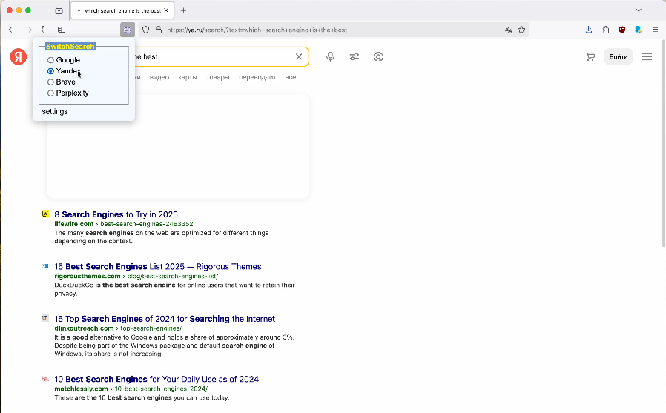Switch to the карты search tab

tap(187, 77)
